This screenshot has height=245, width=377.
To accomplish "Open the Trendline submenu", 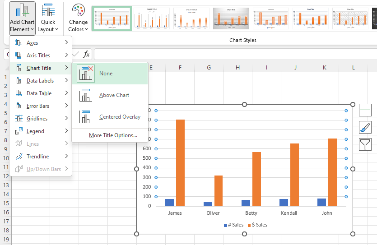I will 41,157.
